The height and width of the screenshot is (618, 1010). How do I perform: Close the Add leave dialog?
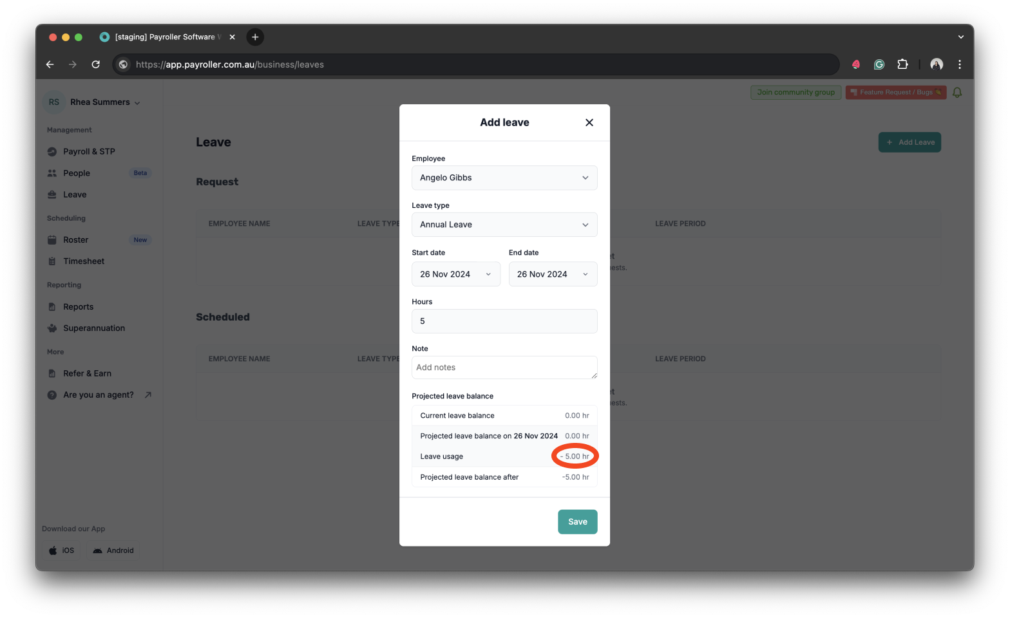pos(589,122)
